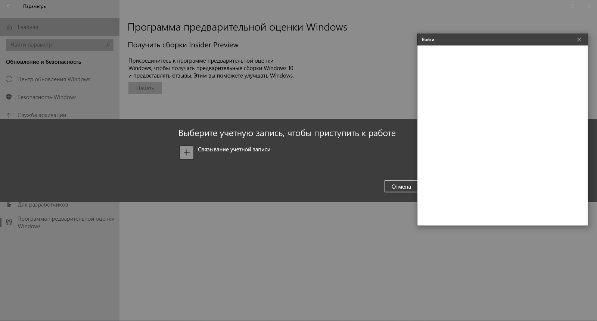Click the page title Программа предварительной оценки Windows

coord(237,27)
